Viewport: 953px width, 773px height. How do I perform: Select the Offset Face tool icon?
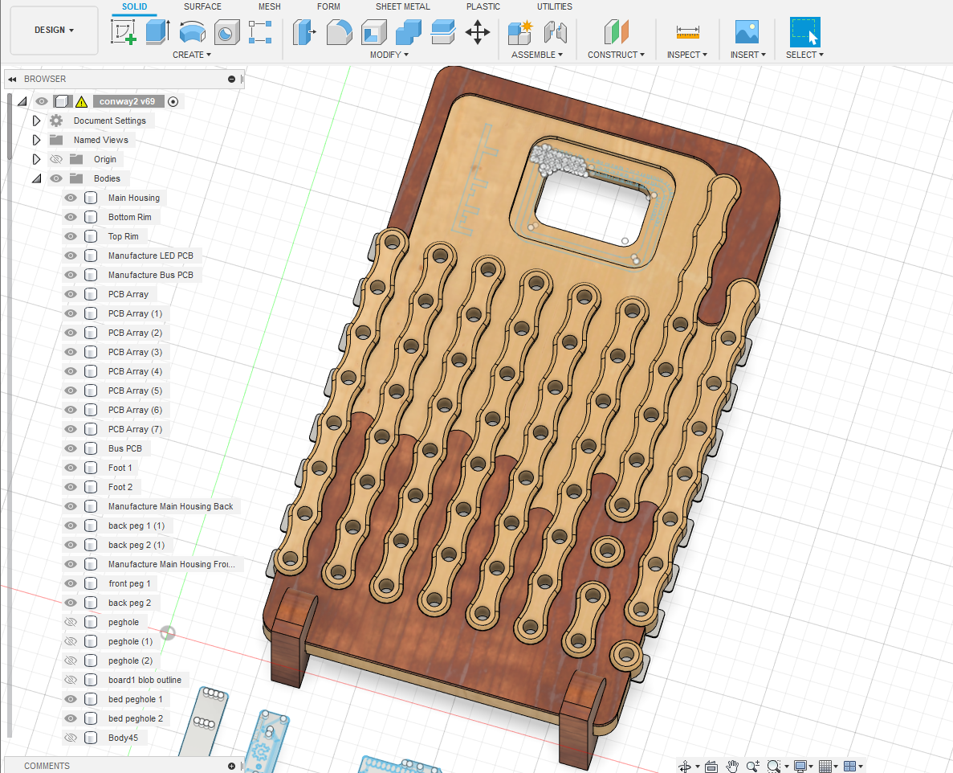point(443,31)
